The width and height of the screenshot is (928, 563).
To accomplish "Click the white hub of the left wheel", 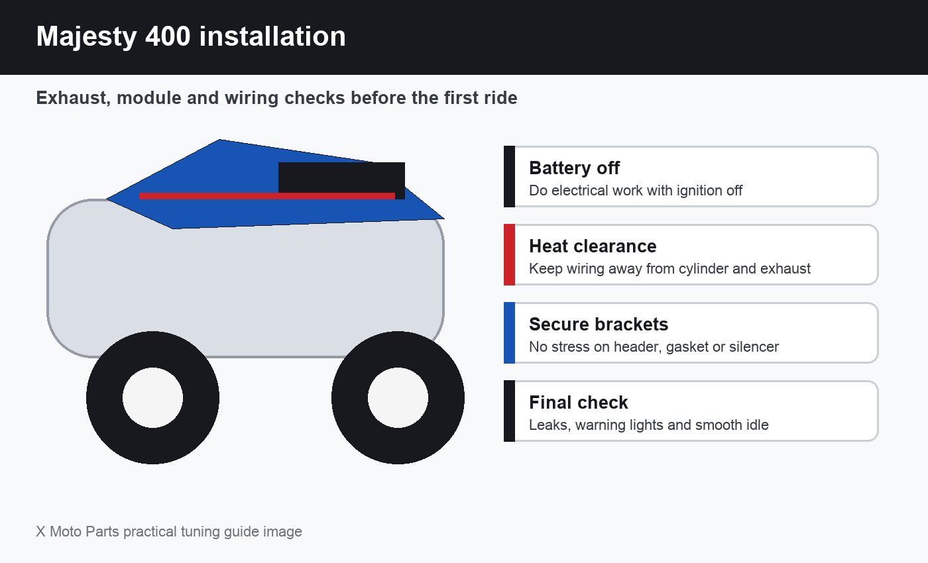I will point(152,397).
